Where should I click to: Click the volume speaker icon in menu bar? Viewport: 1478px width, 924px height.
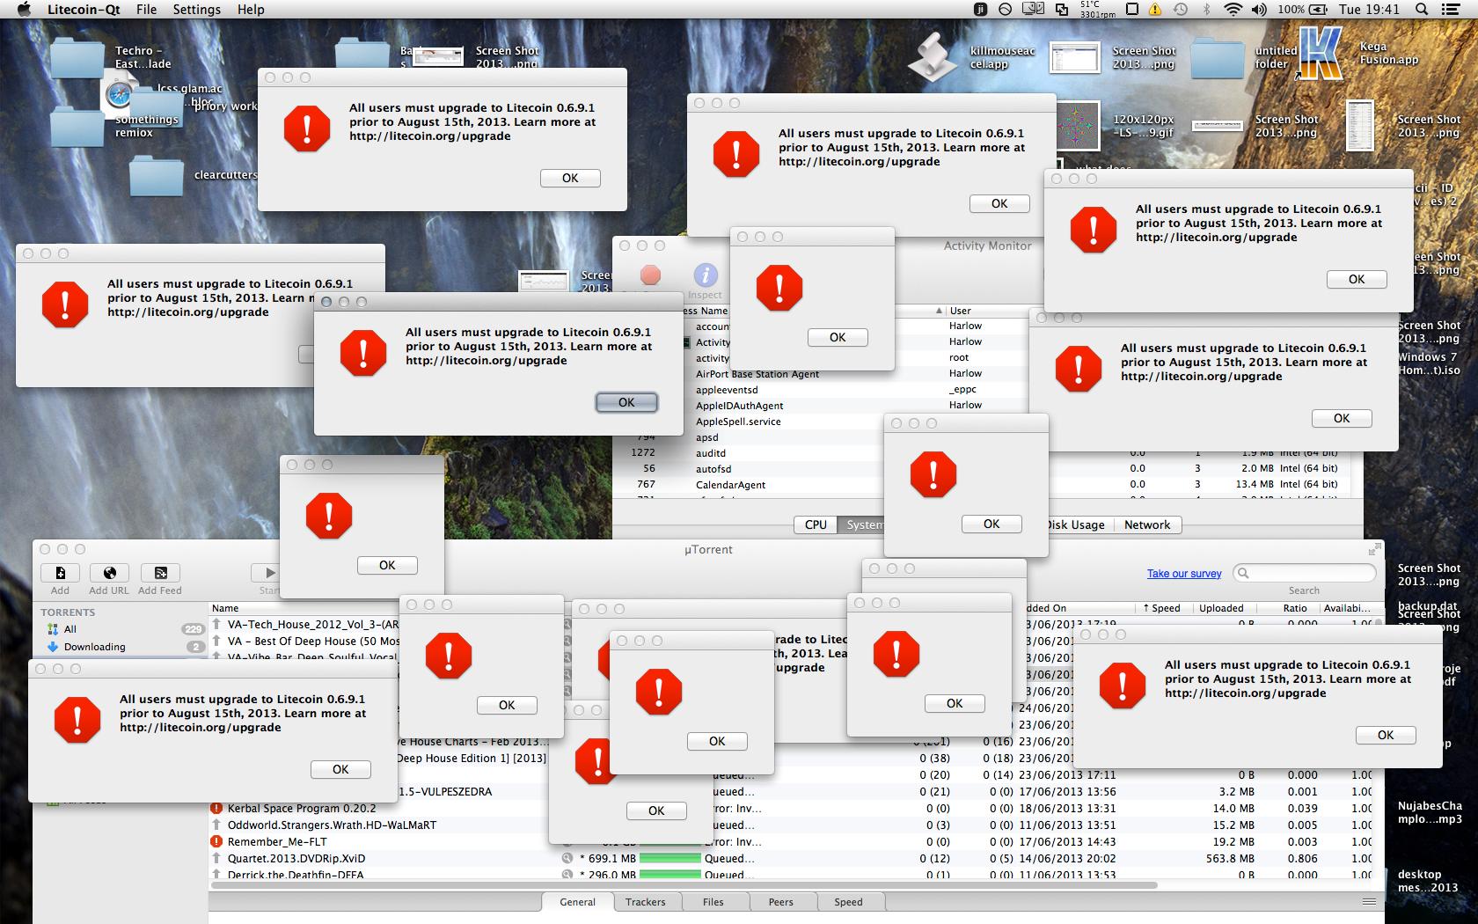[1259, 9]
